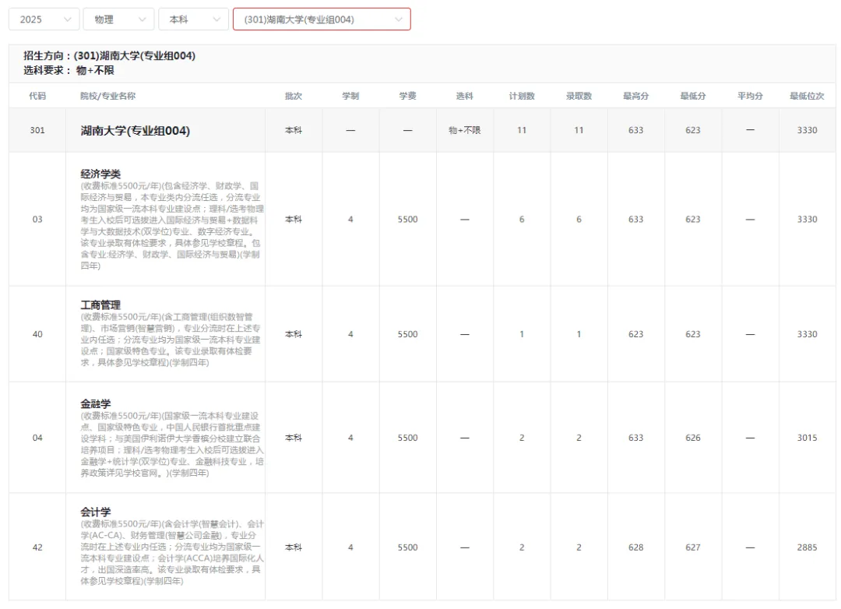Viewport: 841px width, 609px height.
Task: Click the 最低位次 column header
Action: [x=807, y=96]
